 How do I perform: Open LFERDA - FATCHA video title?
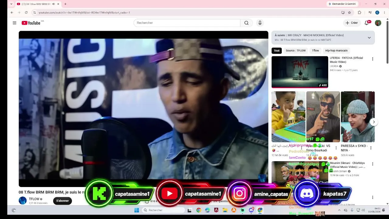[346, 60]
